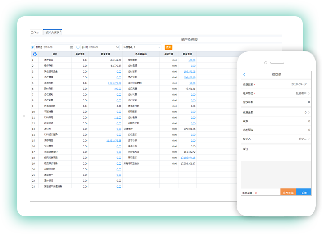Expand the 科目层级 dropdown
This screenshot has height=234, width=322.
(x=159, y=47)
